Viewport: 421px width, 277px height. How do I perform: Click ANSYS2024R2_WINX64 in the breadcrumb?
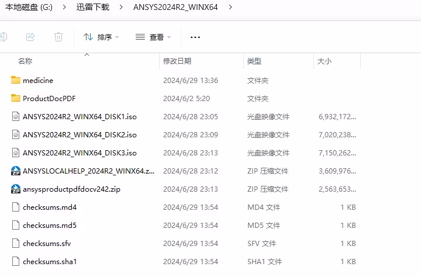pos(175,7)
